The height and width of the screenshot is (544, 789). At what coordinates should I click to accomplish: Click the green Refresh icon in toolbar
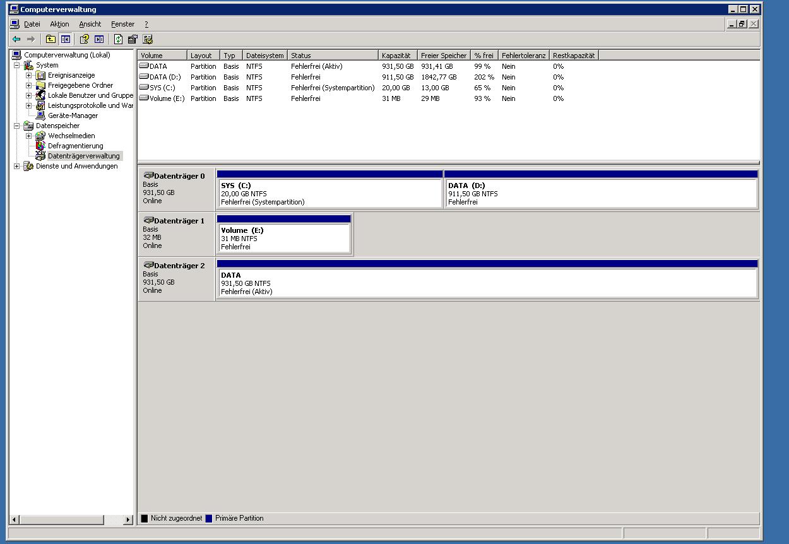pos(118,39)
